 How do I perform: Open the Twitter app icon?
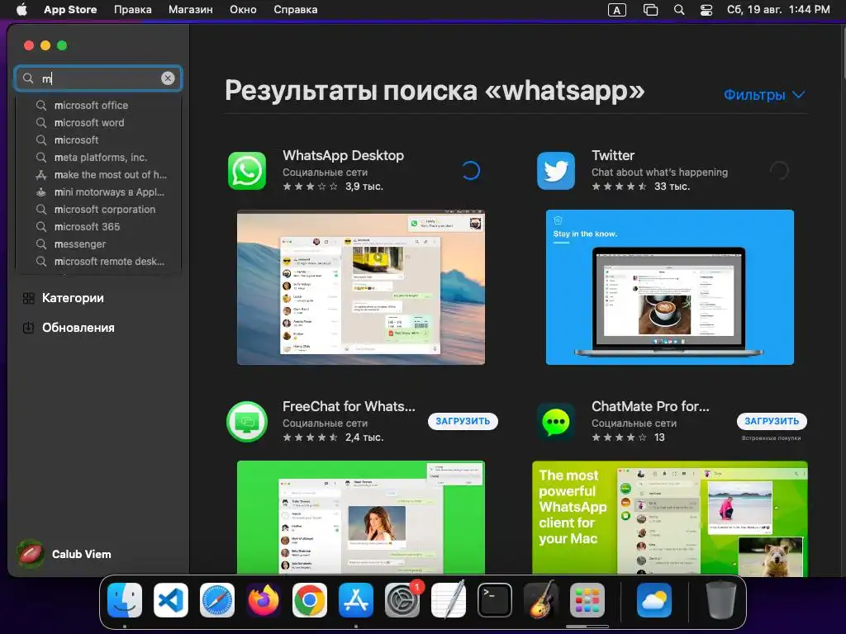pos(556,171)
